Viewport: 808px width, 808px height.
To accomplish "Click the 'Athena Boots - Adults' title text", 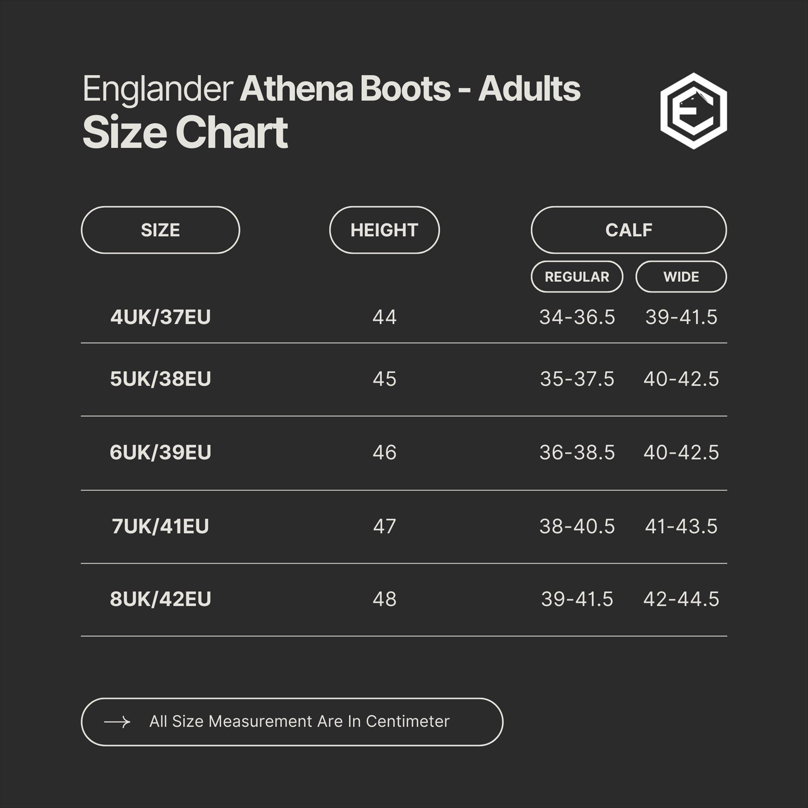I will (410, 88).
